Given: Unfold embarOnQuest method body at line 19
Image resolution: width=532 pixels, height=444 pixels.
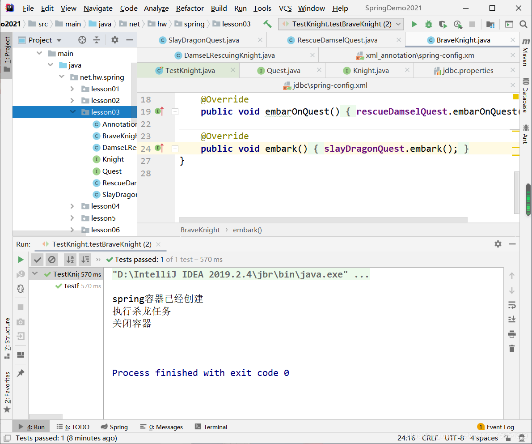Looking at the screenshot, I should coord(175,111).
